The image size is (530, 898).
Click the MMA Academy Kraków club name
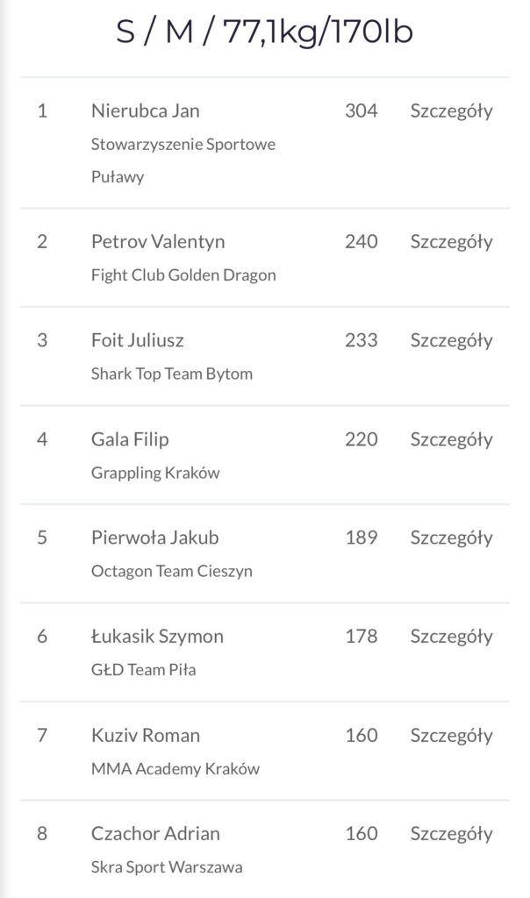[175, 770]
